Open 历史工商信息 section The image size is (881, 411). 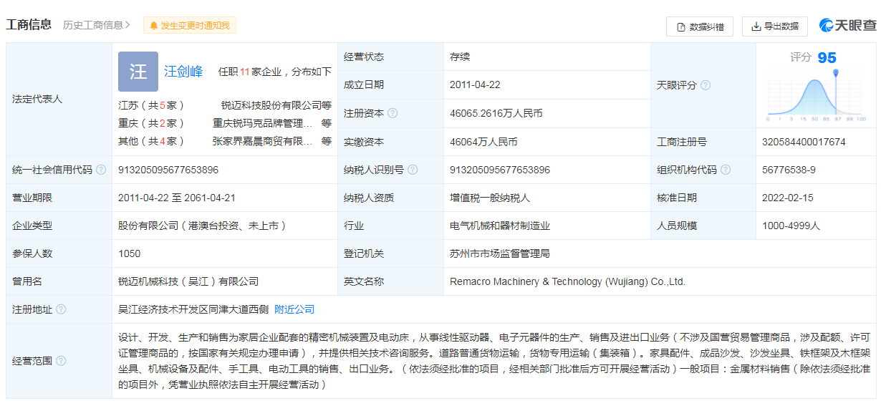pyautogui.click(x=97, y=25)
